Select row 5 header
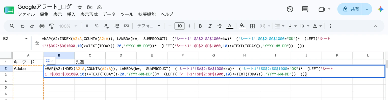This screenshot has width=388, height=100. pos(6,88)
